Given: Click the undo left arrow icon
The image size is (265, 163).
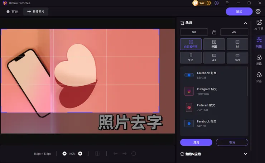Looking at the screenshot, I should pyautogui.click(x=116, y=154).
